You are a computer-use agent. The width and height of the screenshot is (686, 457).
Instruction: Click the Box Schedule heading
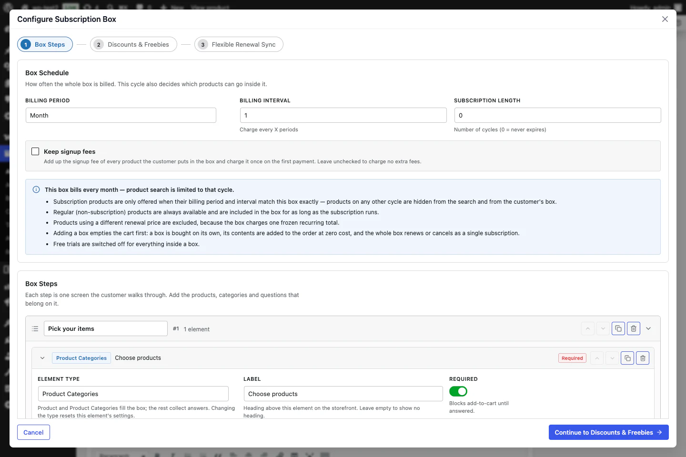[47, 73]
